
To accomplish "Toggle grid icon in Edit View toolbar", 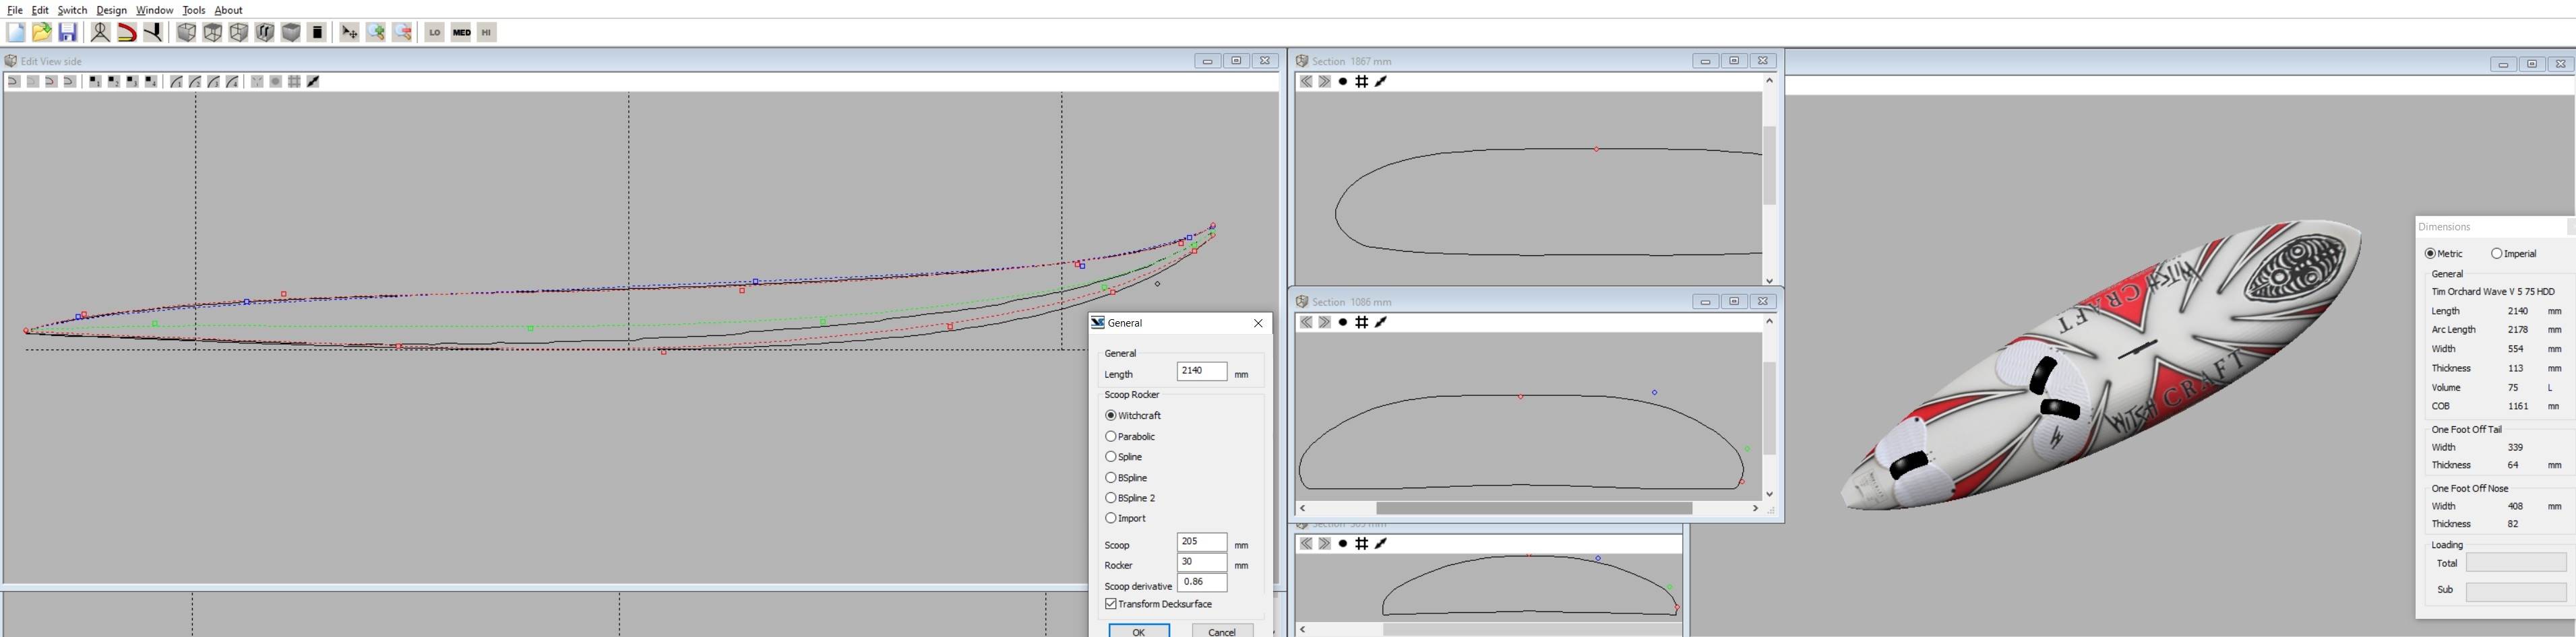I will point(294,82).
